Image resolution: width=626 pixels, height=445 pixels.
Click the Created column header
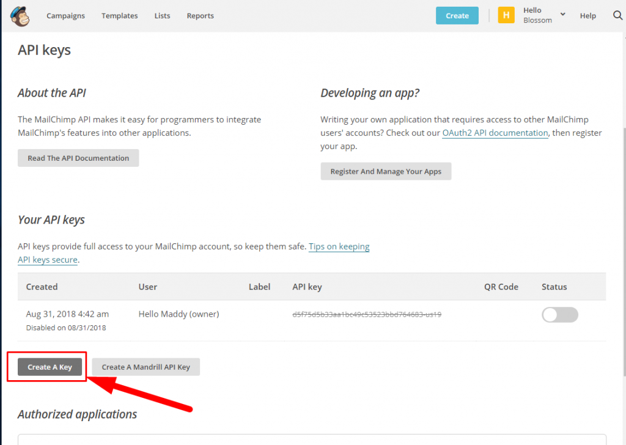[x=42, y=287]
